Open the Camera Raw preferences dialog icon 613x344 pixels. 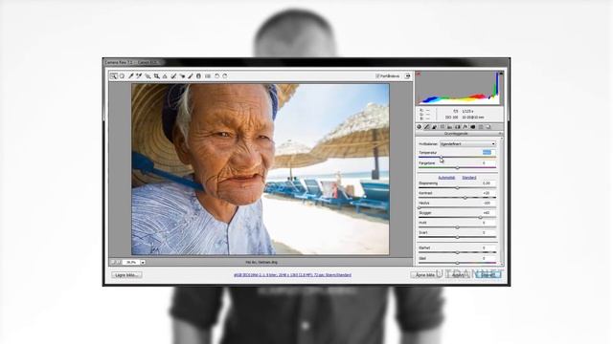click(208, 76)
